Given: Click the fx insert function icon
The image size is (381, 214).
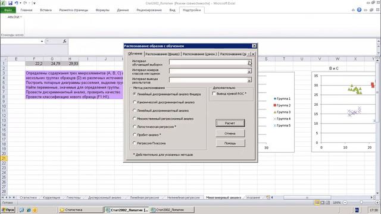Looking at the screenshot, I should pyautogui.click(x=65, y=41).
